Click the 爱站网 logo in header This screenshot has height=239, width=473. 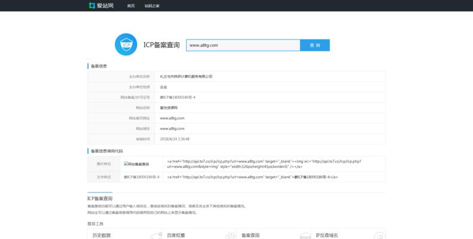pyautogui.click(x=101, y=5)
